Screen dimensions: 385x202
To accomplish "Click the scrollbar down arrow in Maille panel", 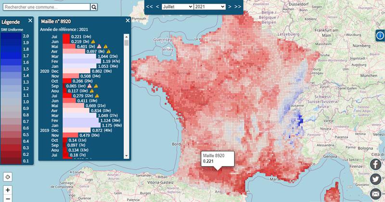I will [x=127, y=157].
